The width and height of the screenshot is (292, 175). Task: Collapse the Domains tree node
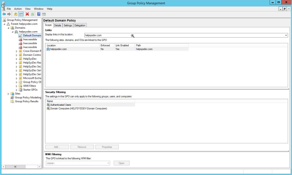(x=9, y=28)
